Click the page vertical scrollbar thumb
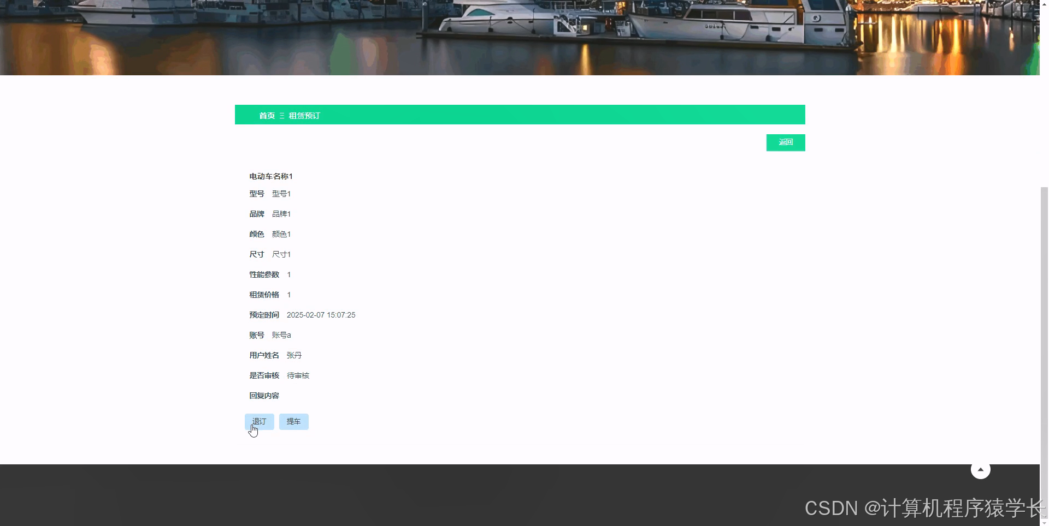The width and height of the screenshot is (1049, 526). coord(1044,352)
